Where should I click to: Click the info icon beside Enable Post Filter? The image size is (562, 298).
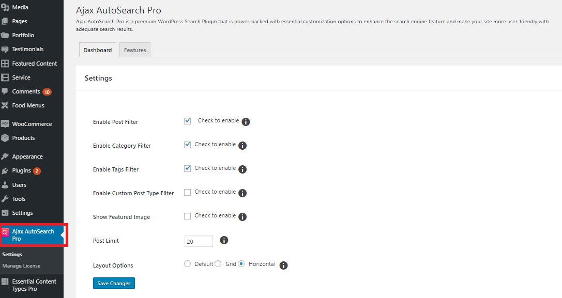click(x=246, y=122)
